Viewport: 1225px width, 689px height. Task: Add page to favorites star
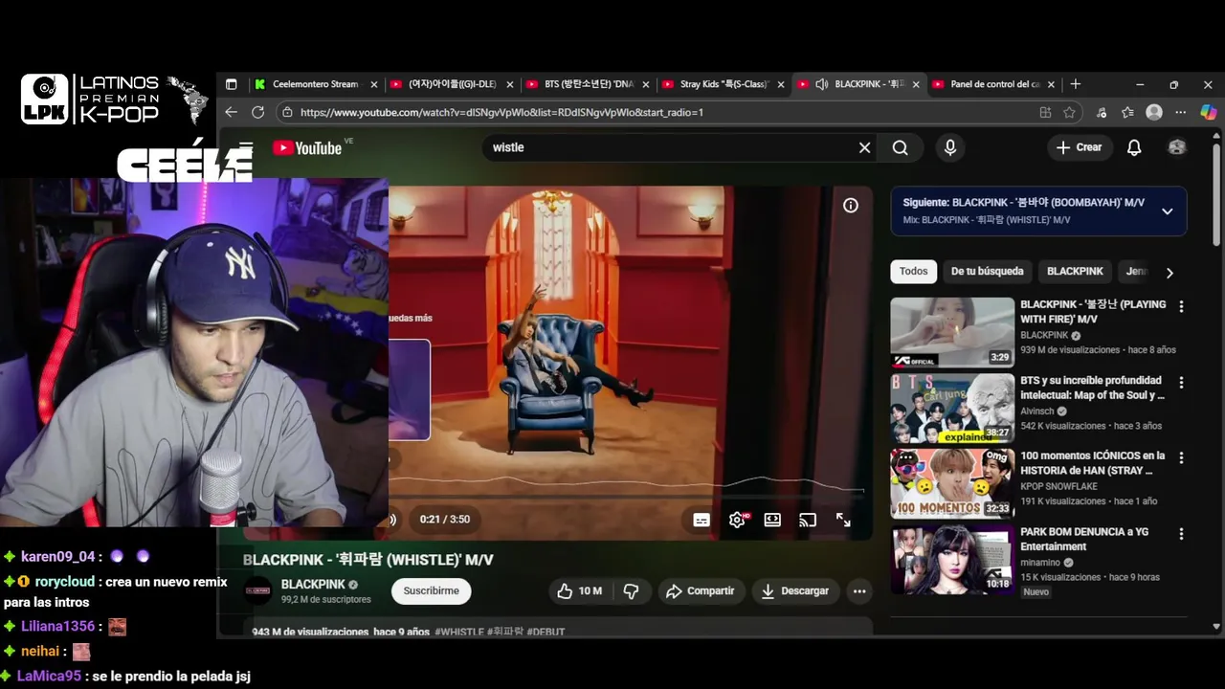click(x=1069, y=112)
